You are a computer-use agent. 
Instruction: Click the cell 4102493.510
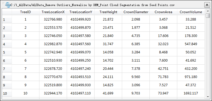click(x=81, y=77)
